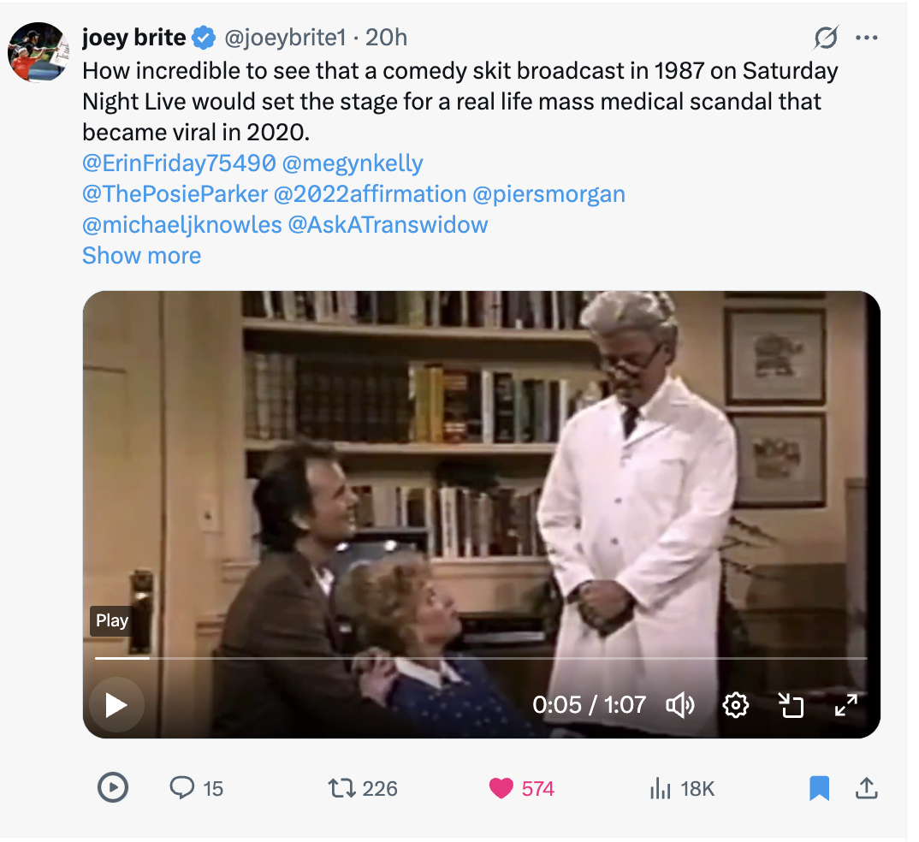Open the @joeybrite1 handle link

click(285, 38)
